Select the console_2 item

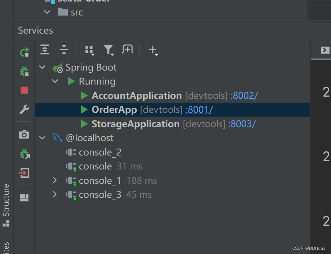click(100, 152)
